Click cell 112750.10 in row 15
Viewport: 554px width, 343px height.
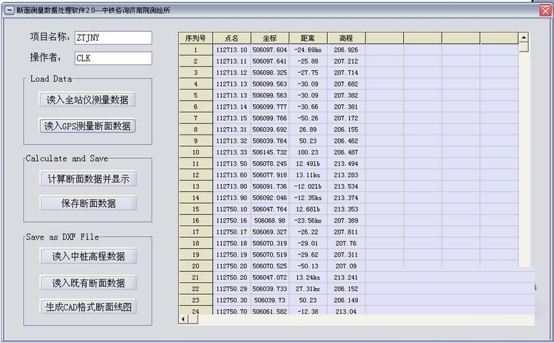[232, 209]
